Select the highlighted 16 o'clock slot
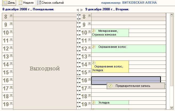 pos(126,80)
